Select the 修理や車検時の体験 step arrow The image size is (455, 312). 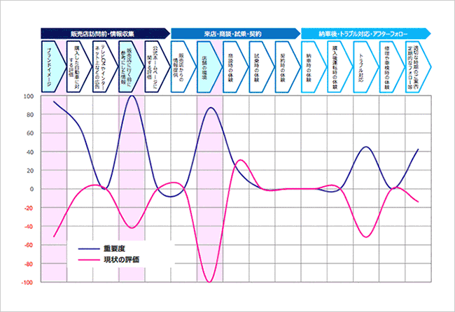coord(392,66)
